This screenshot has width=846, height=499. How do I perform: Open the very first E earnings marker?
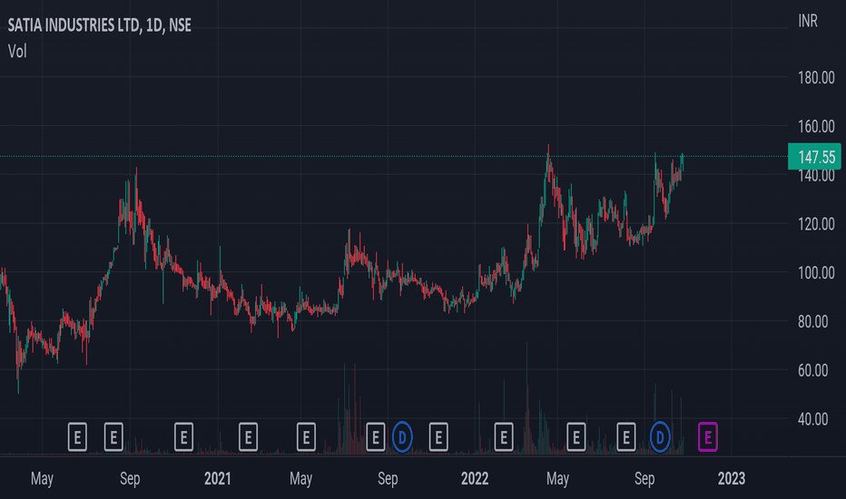[x=77, y=437]
